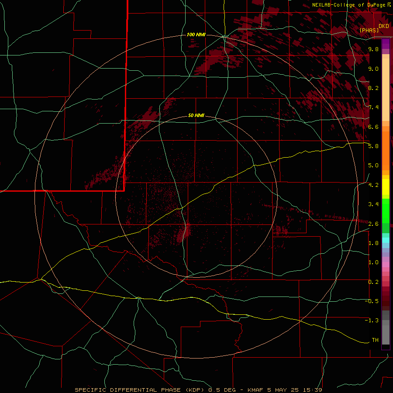Click the yellow segment of the color bar
This screenshot has width=393, height=393.
point(386,187)
